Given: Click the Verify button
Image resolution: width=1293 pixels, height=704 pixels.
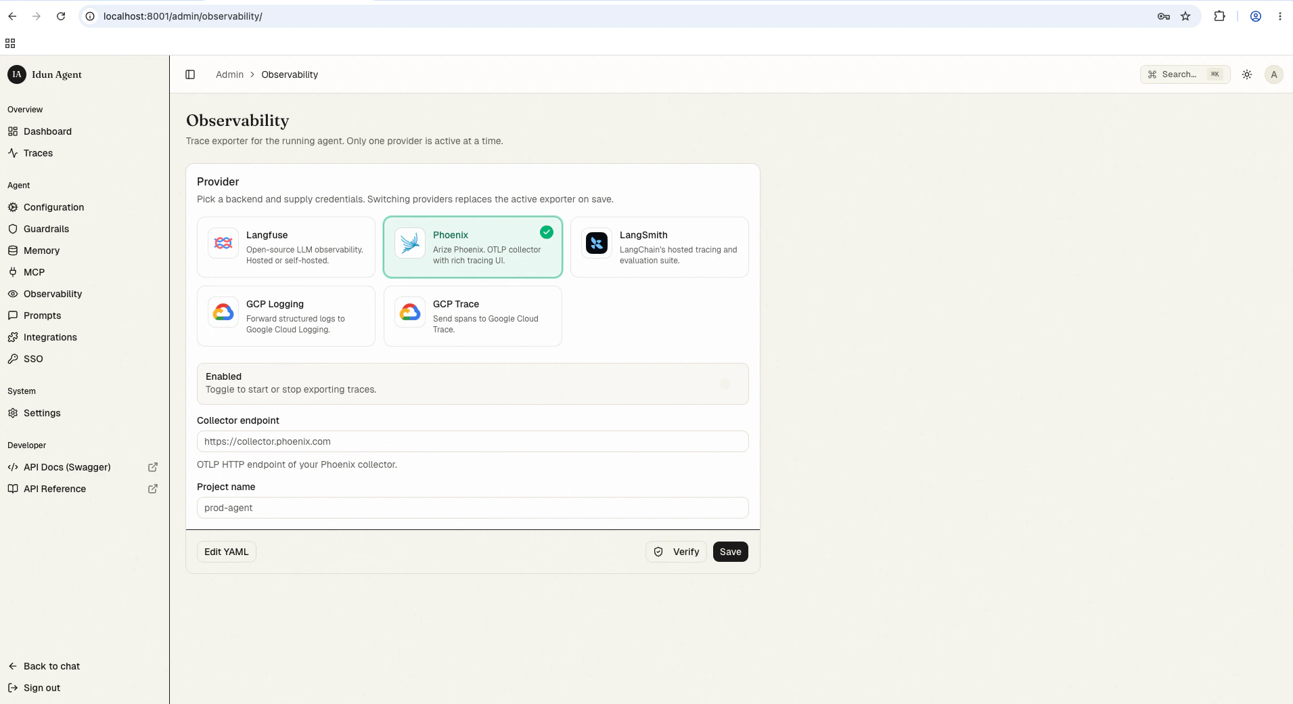Looking at the screenshot, I should point(677,552).
